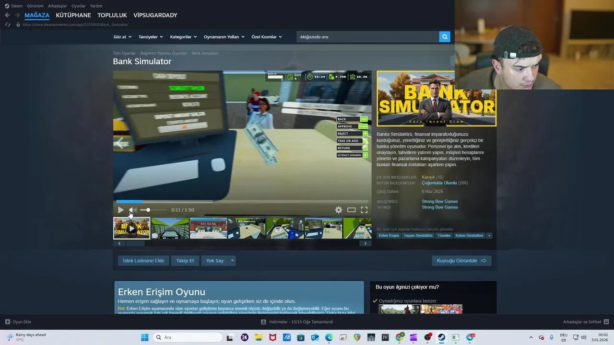Click the 'Takip Et' button

(x=185, y=261)
